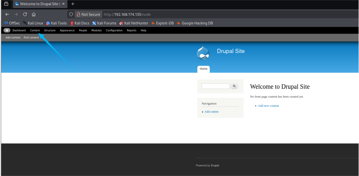Open the Kali Forums bookmark
Image resolution: width=359 pixels, height=176 pixels.
pyautogui.click(x=104, y=23)
